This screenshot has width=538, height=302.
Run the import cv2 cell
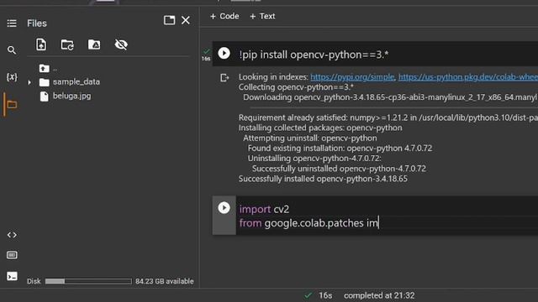click(224, 208)
